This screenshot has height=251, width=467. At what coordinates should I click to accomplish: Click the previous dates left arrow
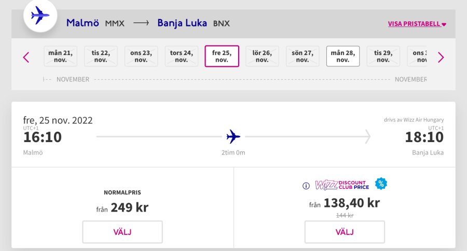pyautogui.click(x=26, y=57)
